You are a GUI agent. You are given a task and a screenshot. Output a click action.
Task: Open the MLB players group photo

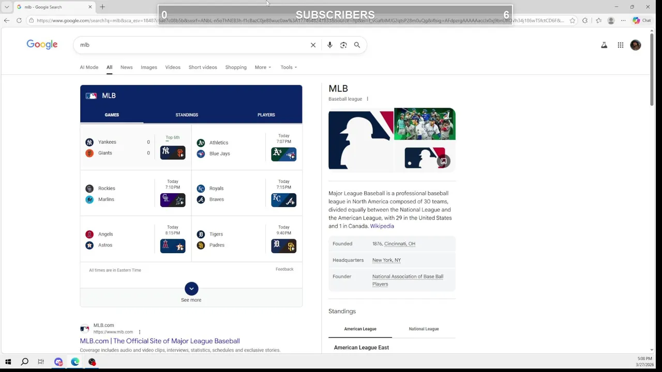point(425,124)
